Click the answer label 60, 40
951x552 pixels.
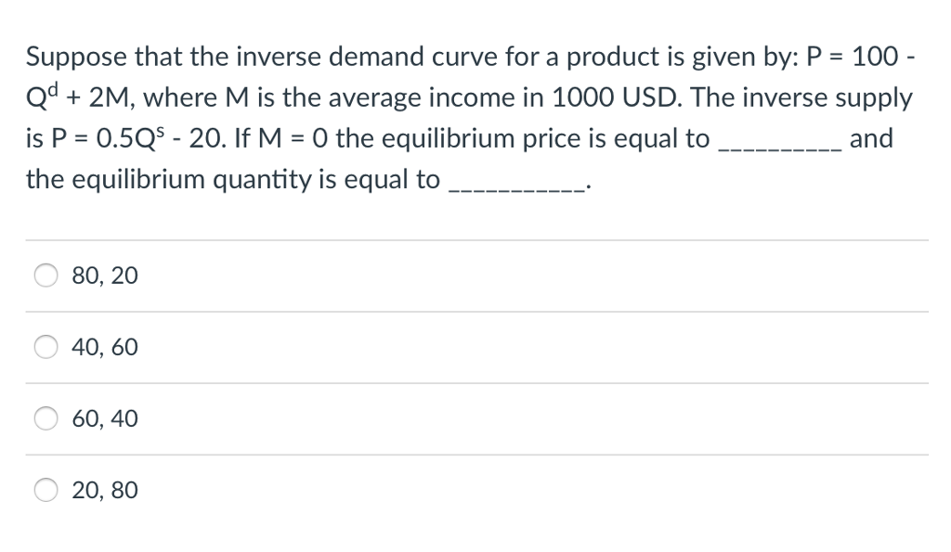tap(104, 418)
